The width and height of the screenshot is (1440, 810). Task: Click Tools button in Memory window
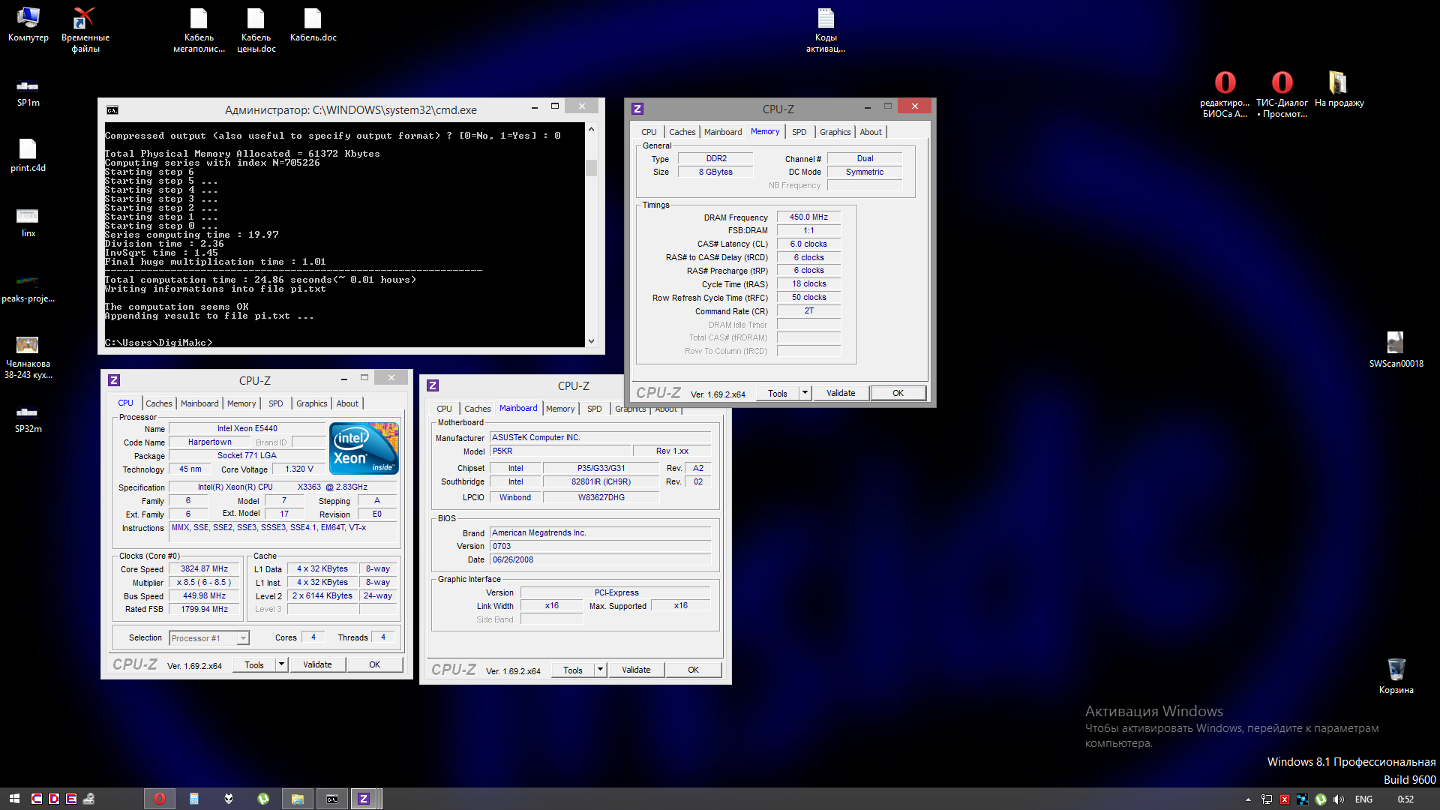coord(778,393)
